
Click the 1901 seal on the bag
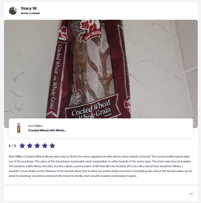point(78,97)
